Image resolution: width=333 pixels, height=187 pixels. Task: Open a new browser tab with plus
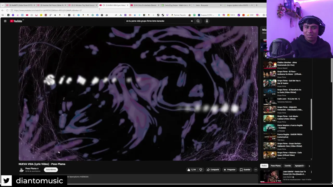[257, 5]
